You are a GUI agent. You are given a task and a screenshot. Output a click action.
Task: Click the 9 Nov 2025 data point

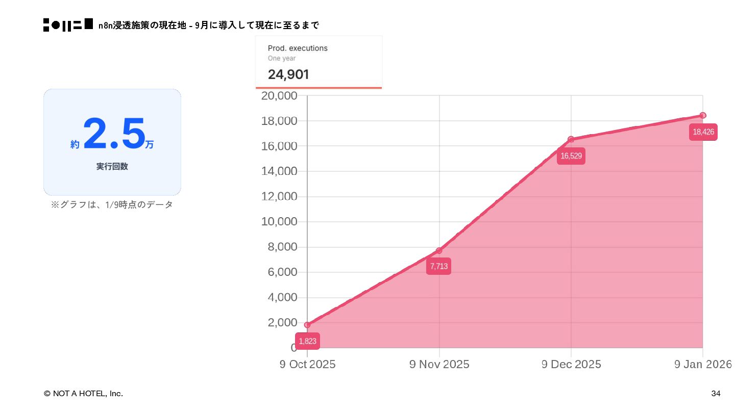[x=439, y=250]
